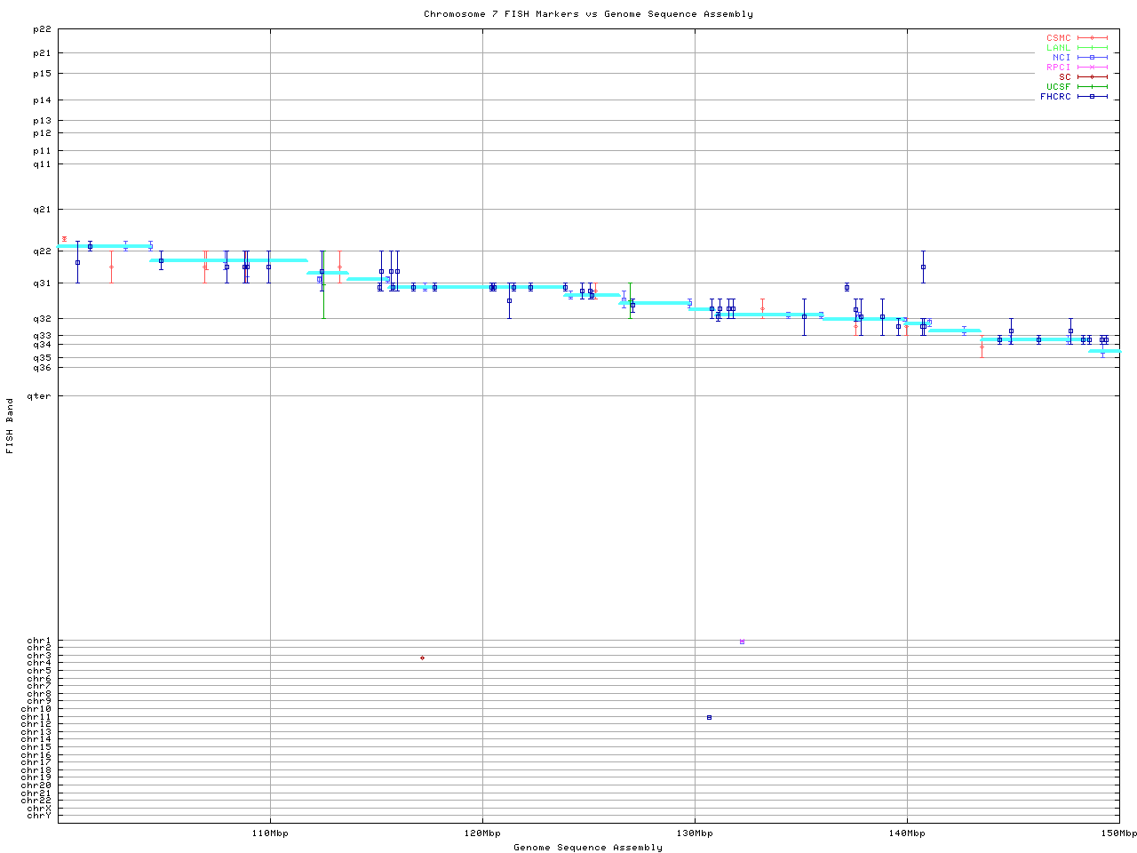Click the p22 y-axis band label
This screenshot has width=1137, height=853.
pyautogui.click(x=42, y=29)
